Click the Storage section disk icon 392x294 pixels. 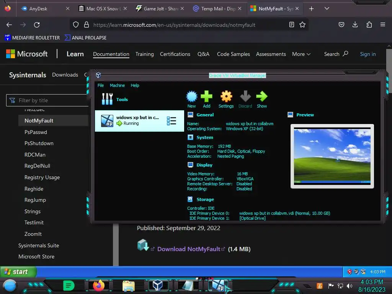tap(190, 199)
